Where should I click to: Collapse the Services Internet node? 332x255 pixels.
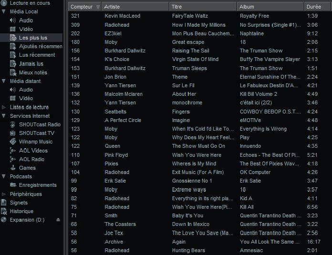4,116
